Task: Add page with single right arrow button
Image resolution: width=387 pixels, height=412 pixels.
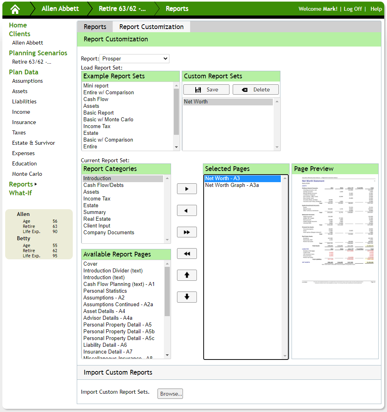Action: click(x=187, y=189)
